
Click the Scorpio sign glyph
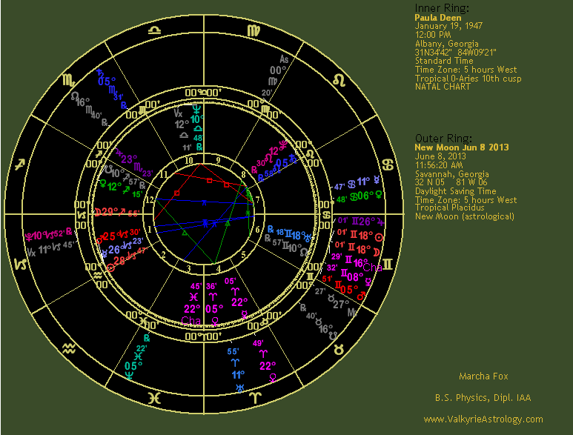coord(67,79)
